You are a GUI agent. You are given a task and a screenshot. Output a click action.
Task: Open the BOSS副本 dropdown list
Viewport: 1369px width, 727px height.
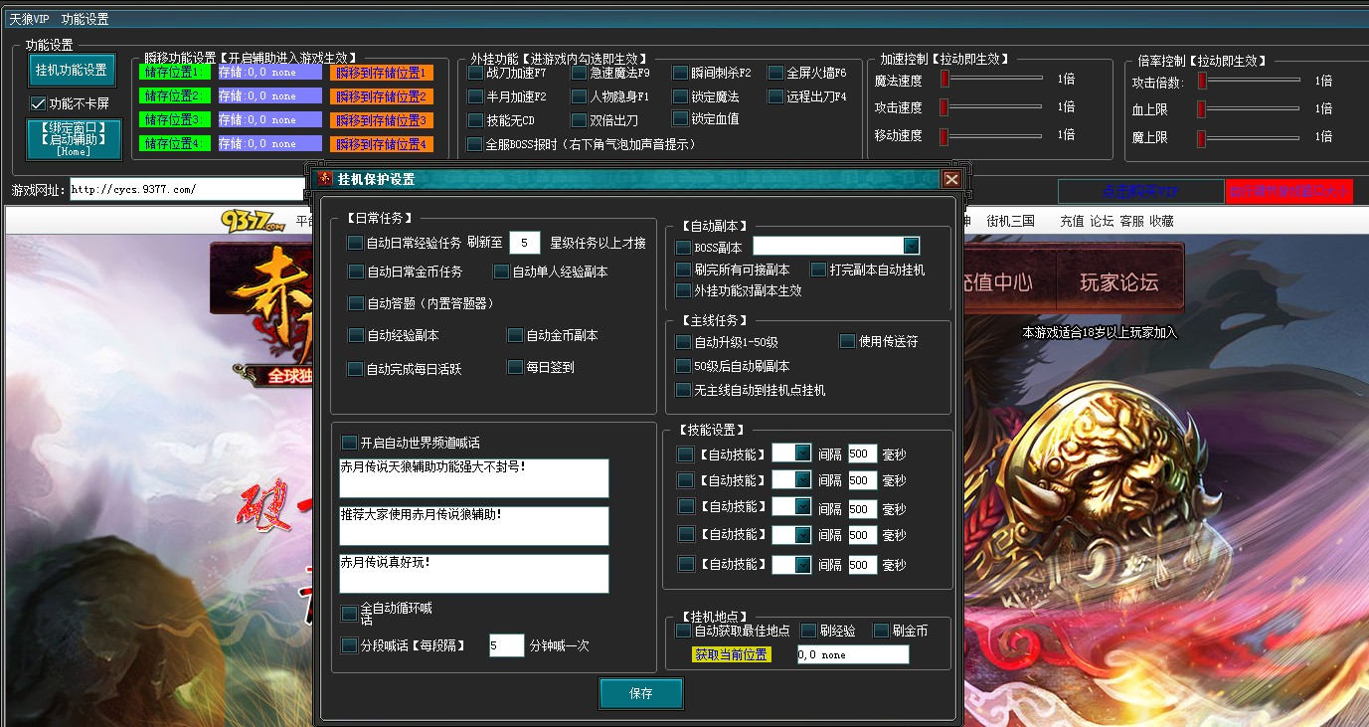click(x=911, y=246)
